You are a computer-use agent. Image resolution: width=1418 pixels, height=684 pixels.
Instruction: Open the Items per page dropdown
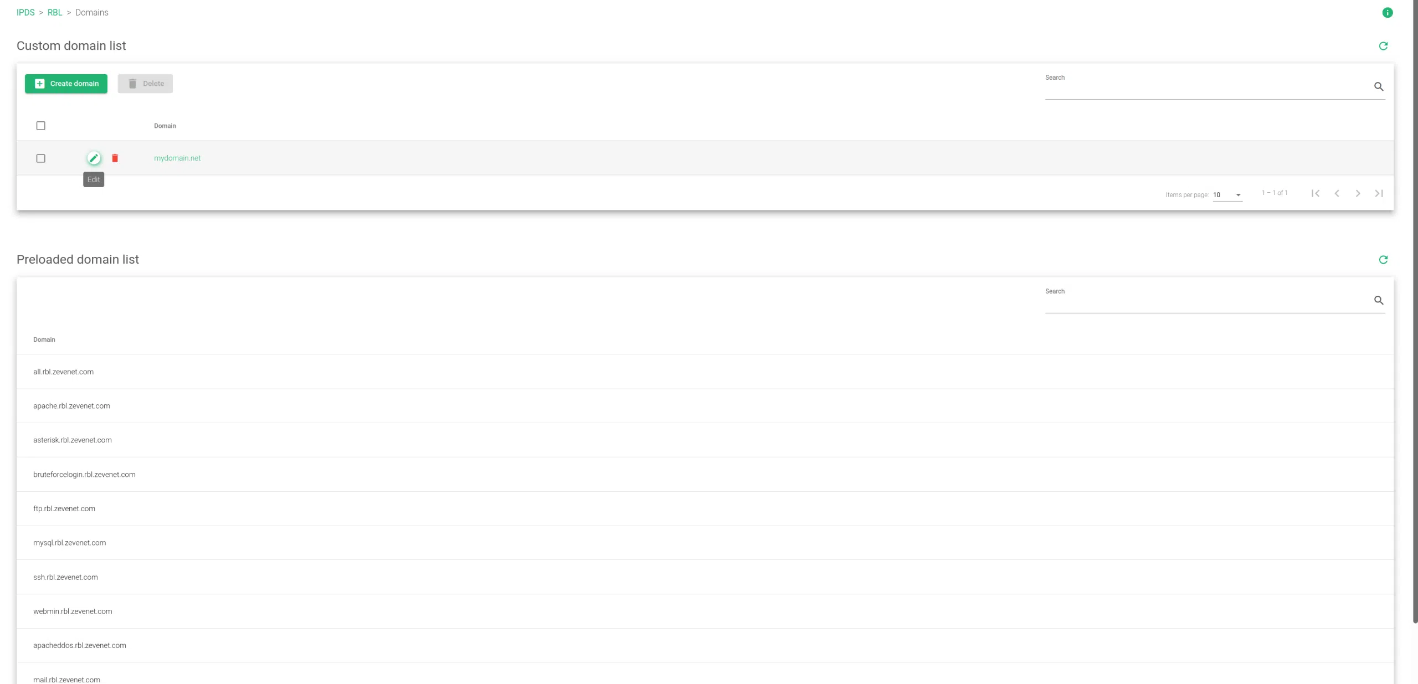(x=1227, y=195)
